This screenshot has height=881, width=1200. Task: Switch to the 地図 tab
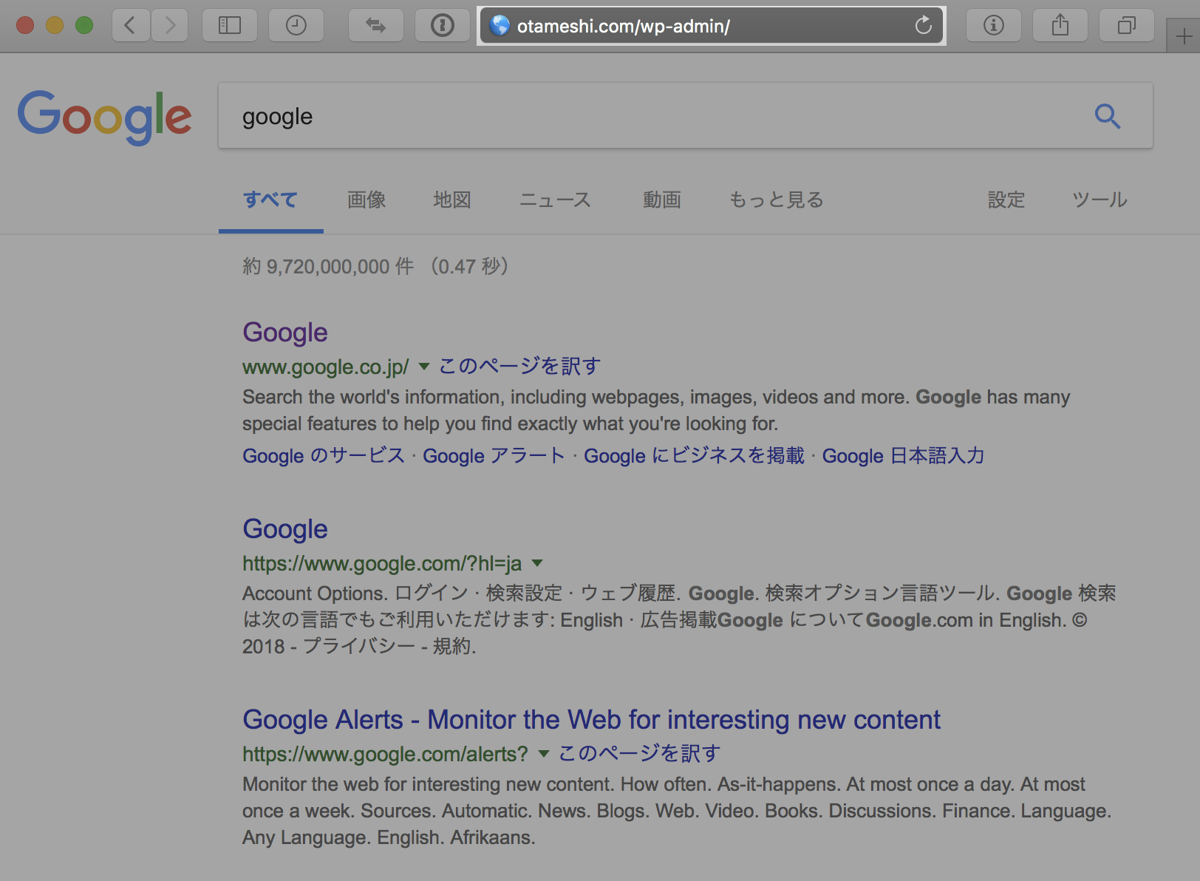pyautogui.click(x=452, y=200)
